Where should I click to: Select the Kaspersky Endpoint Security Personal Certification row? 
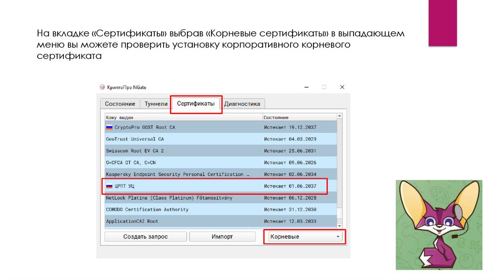click(221, 174)
